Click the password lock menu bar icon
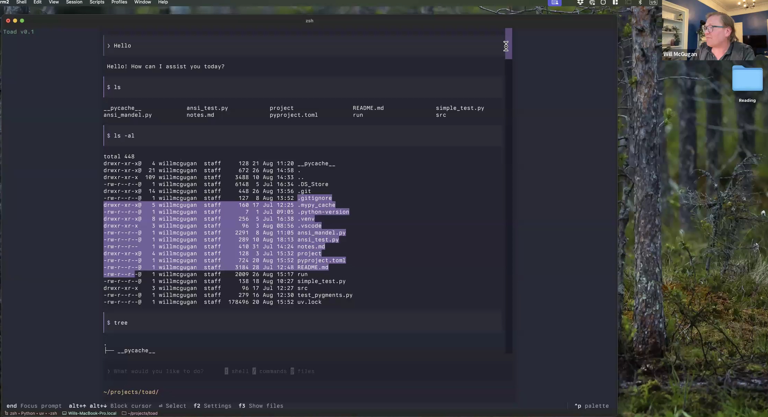 tap(592, 2)
